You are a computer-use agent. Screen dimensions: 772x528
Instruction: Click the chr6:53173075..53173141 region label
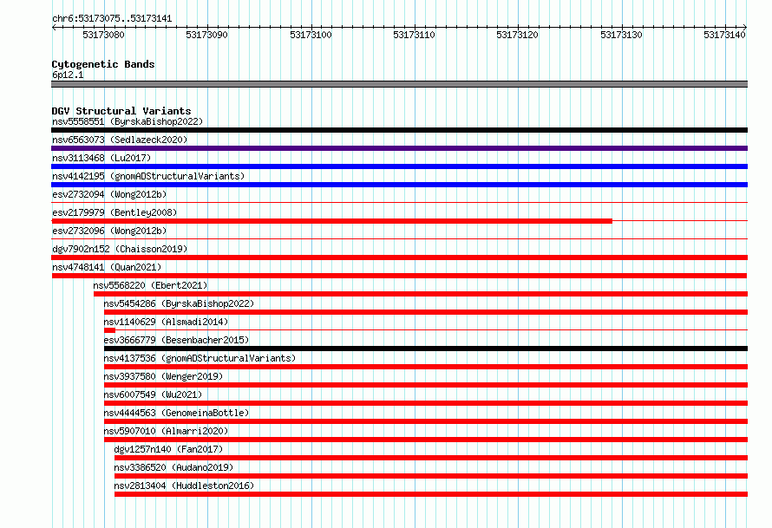click(112, 19)
